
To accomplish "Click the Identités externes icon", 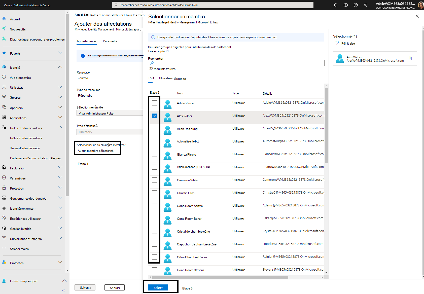I will [4, 208].
